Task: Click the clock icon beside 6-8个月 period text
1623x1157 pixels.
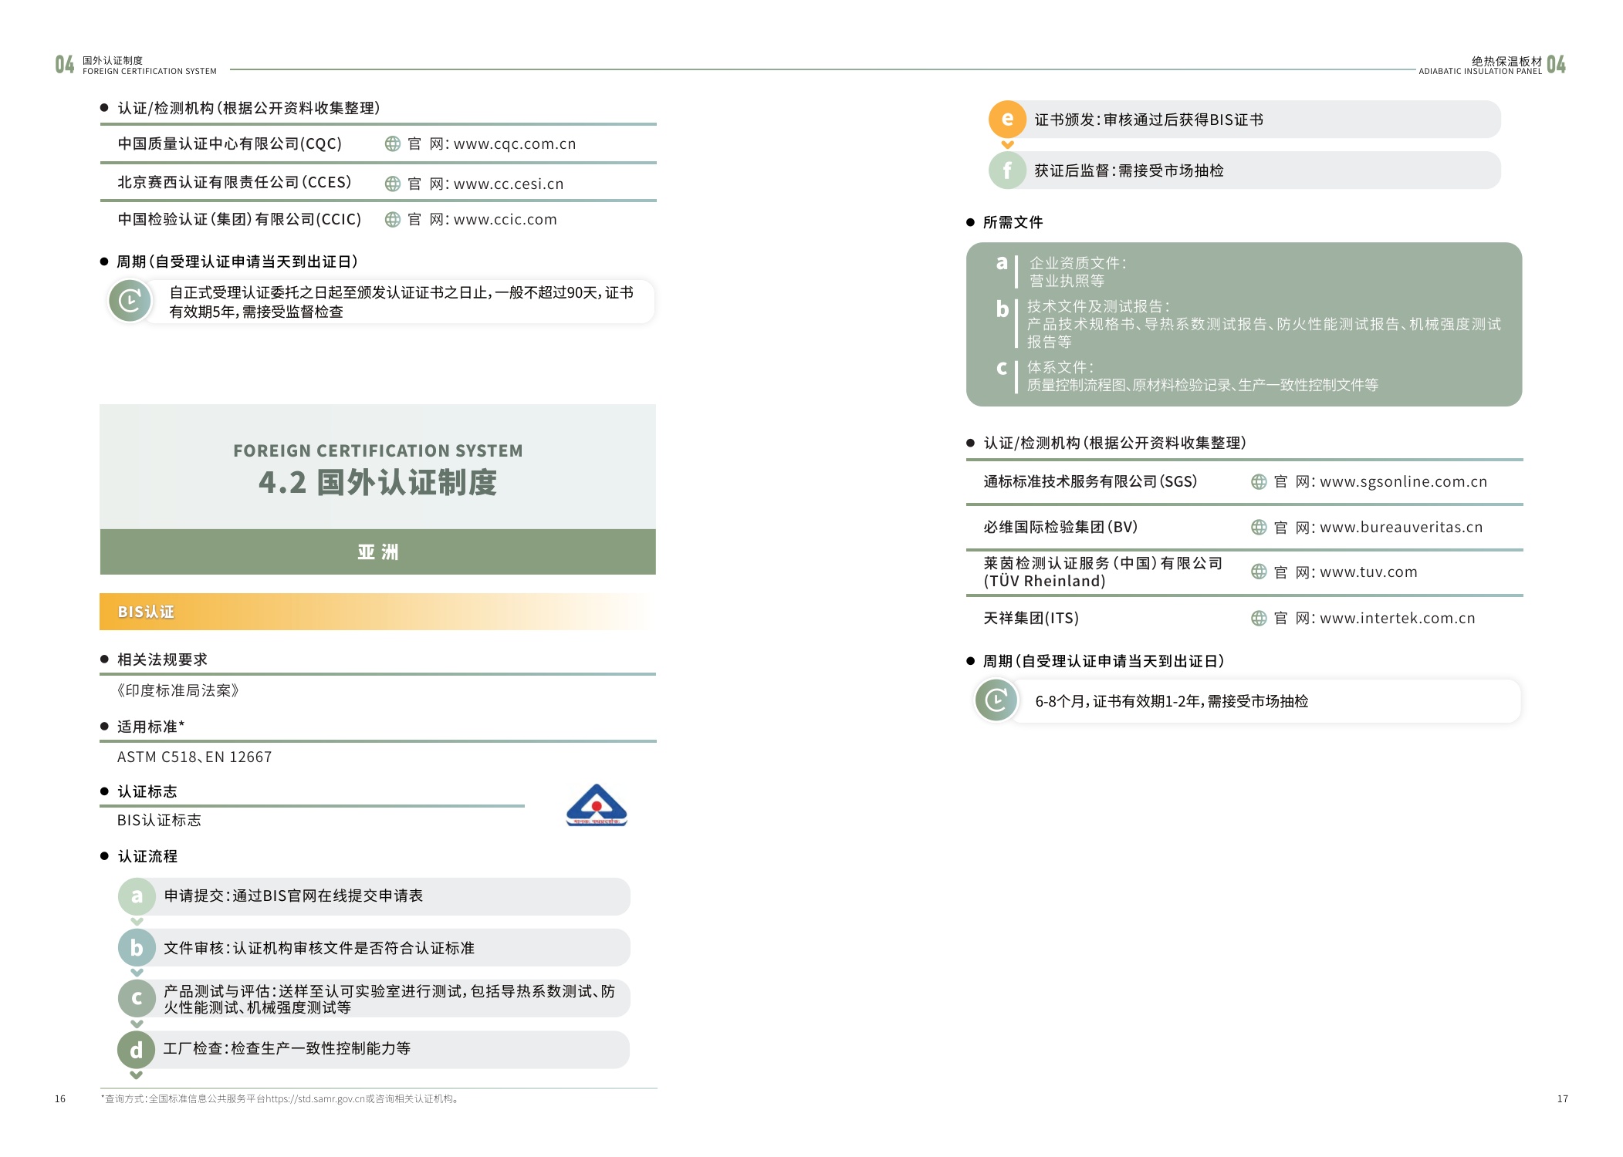Action: point(996,700)
